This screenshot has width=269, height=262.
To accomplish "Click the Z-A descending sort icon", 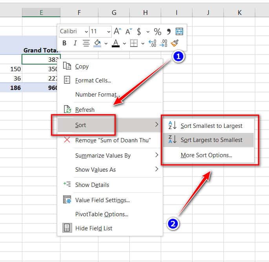I will click(x=173, y=139).
